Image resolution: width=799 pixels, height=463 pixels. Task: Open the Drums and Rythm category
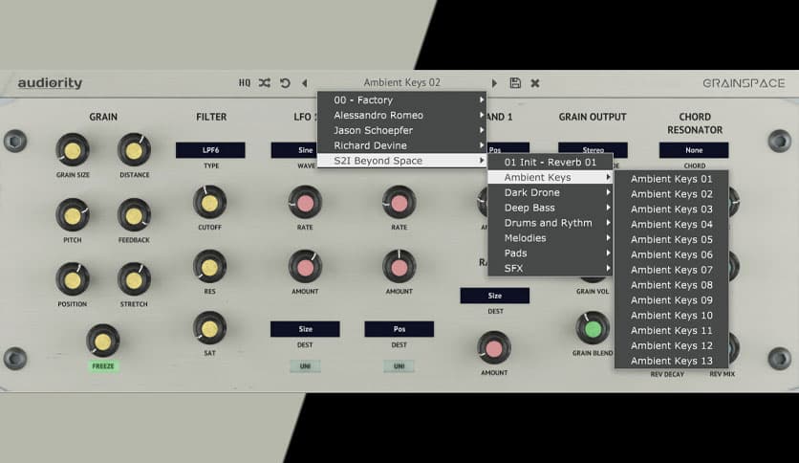point(551,223)
